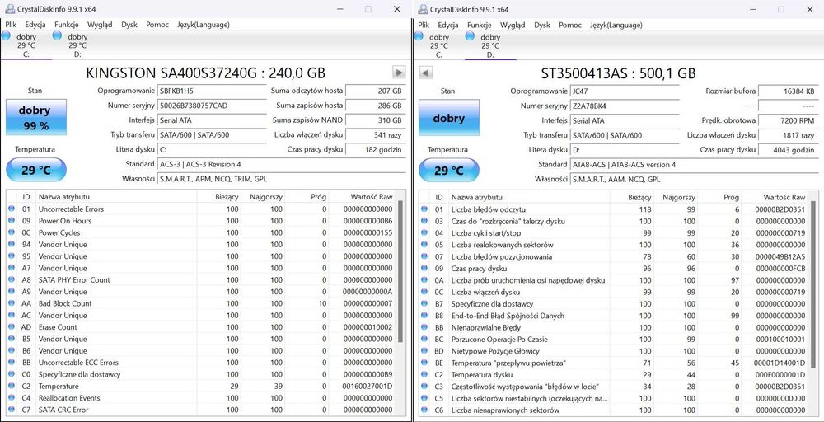
Task: Click 'Nazwa atrybutu' column header in left window
Action: pos(63,197)
